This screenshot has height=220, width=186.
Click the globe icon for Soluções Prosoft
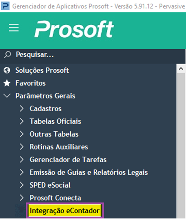tap(7, 70)
